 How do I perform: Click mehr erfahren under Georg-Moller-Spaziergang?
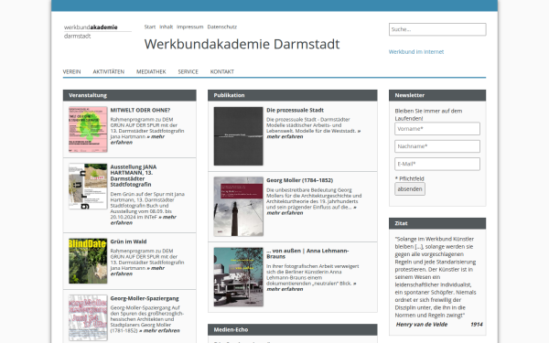159,330
